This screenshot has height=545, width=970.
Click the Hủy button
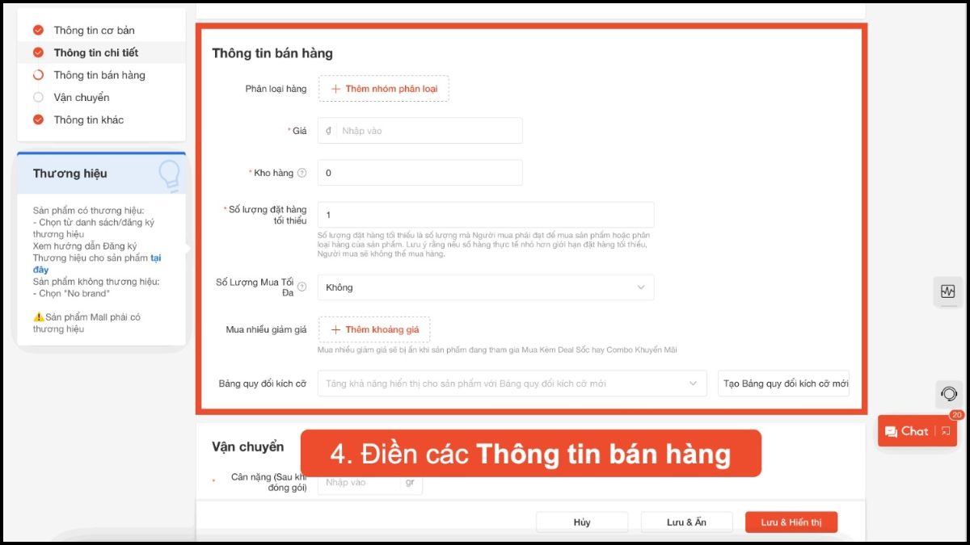pyautogui.click(x=582, y=522)
